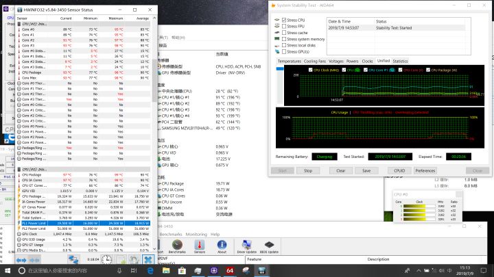The width and height of the screenshot is (494, 277).
Task: Close sensors with blue X icon
Action: click(x=148, y=260)
